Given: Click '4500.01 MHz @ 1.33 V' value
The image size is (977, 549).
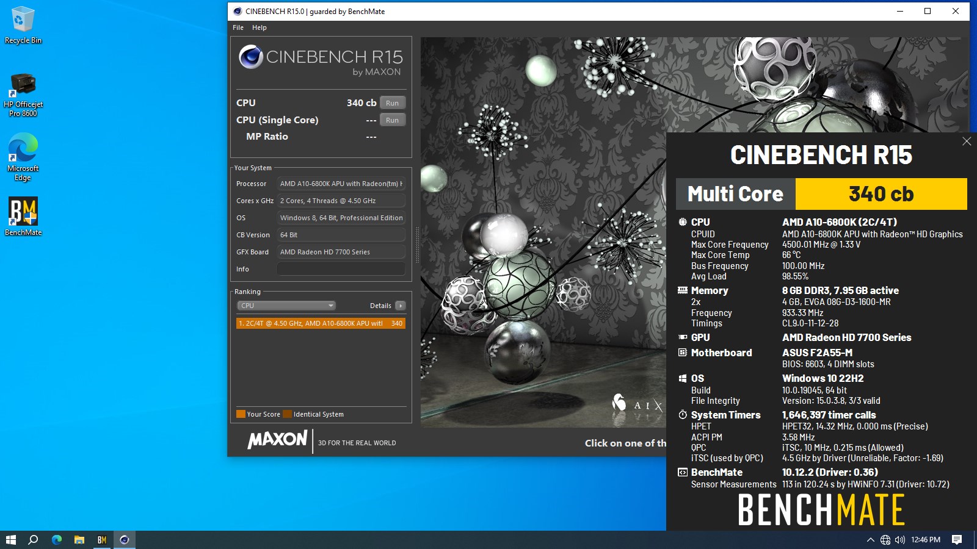Looking at the screenshot, I should 821,245.
